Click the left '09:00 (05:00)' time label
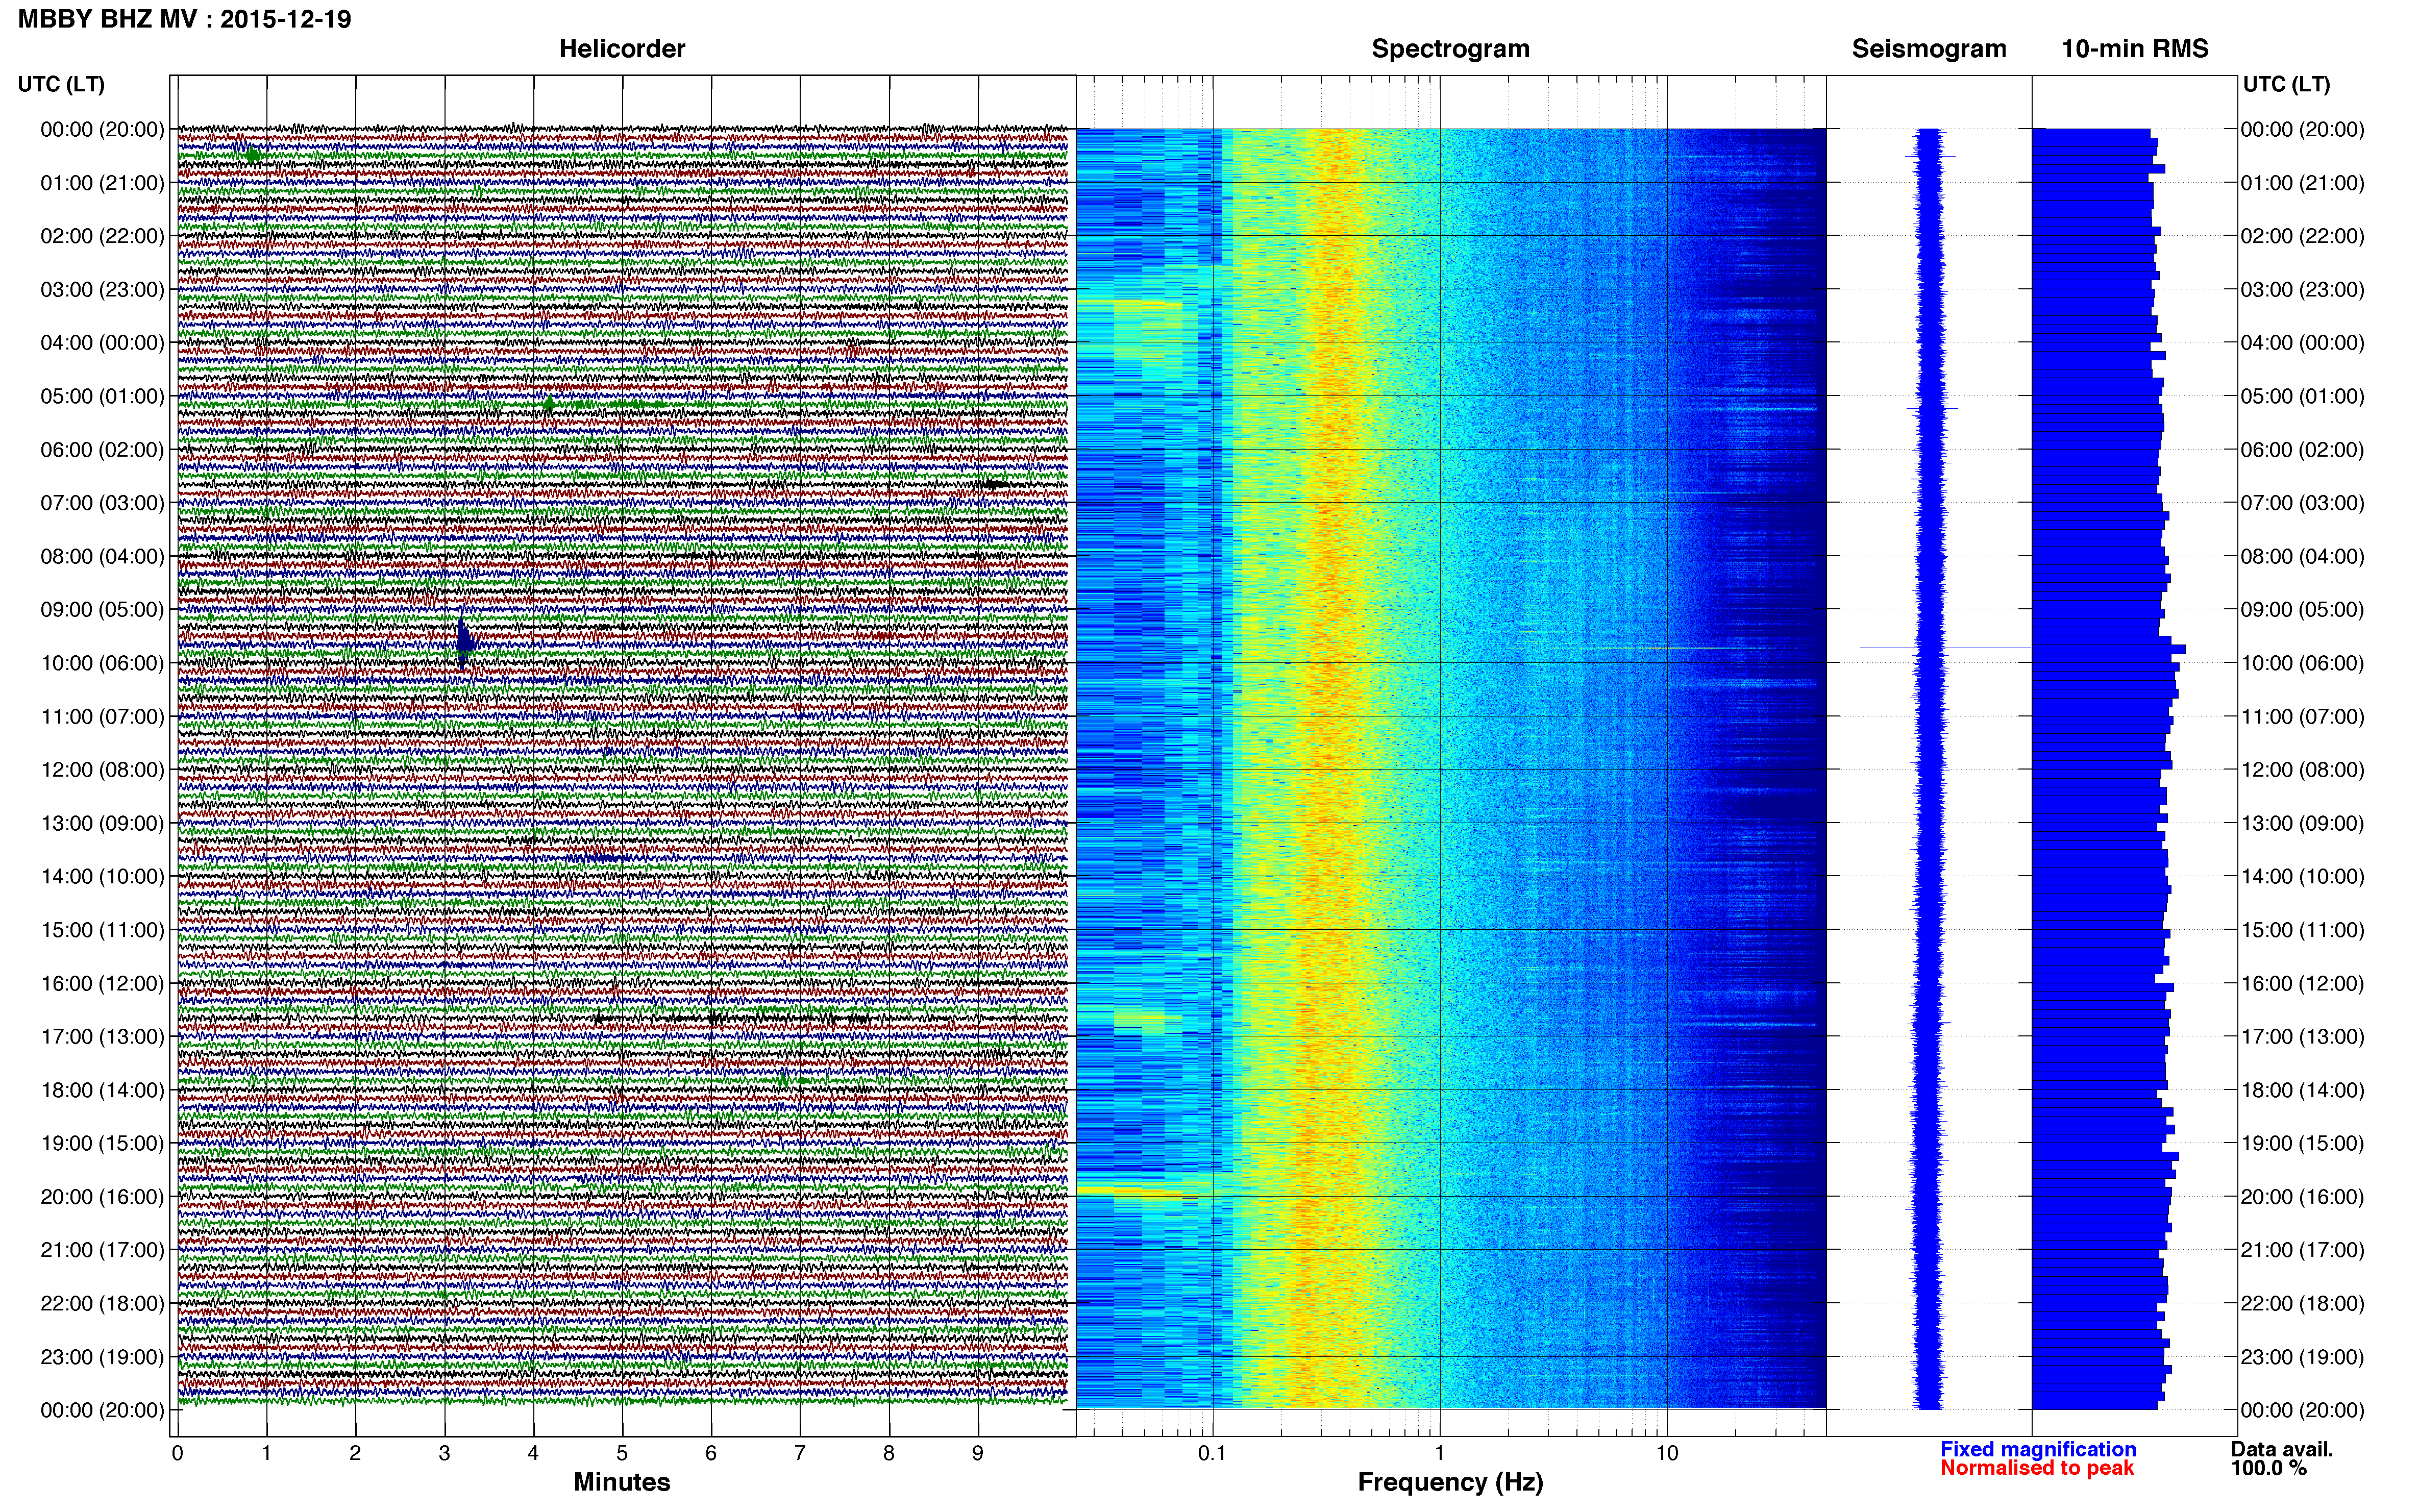This screenshot has width=2419, height=1512. coord(102,610)
